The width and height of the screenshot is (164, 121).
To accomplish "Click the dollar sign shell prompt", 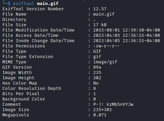I will tap(9, 4).
